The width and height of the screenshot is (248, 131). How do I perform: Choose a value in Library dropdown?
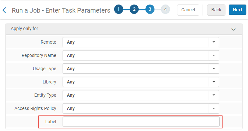pos(141,82)
